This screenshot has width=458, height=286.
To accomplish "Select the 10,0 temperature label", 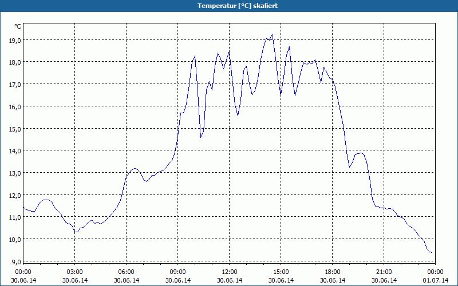I will pos(15,240).
